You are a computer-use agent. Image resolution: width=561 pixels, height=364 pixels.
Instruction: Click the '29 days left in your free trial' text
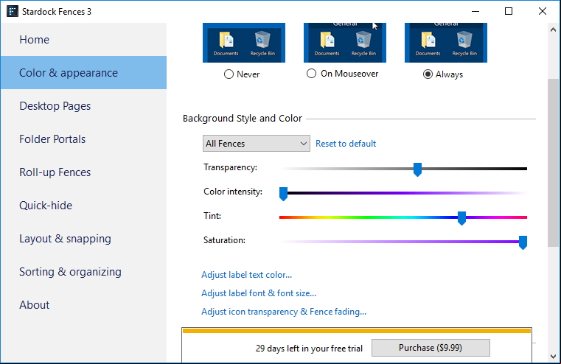pyautogui.click(x=309, y=349)
